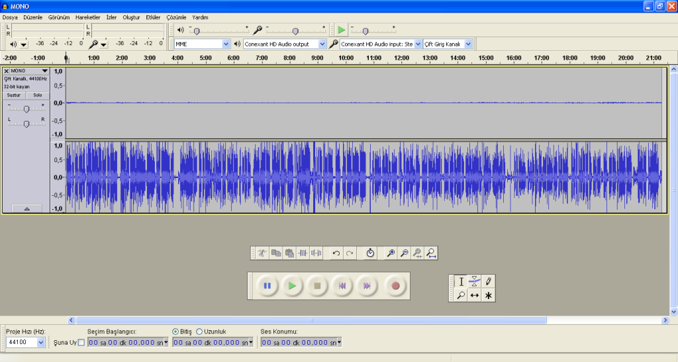
Task: Open Conexant HD Audio output dropdown
Action: (322, 44)
